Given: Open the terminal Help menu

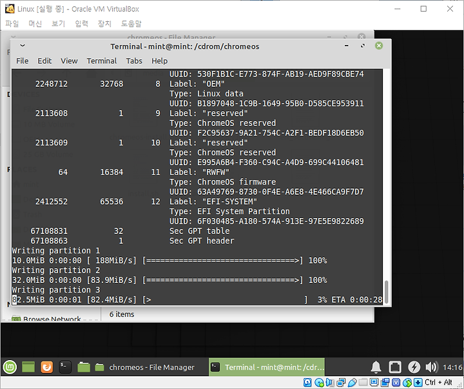Looking at the screenshot, I should (x=160, y=61).
